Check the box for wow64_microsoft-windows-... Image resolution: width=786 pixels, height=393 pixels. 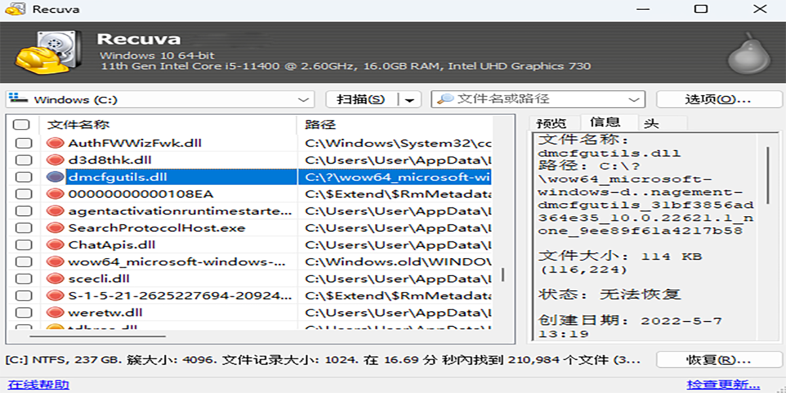point(24,262)
